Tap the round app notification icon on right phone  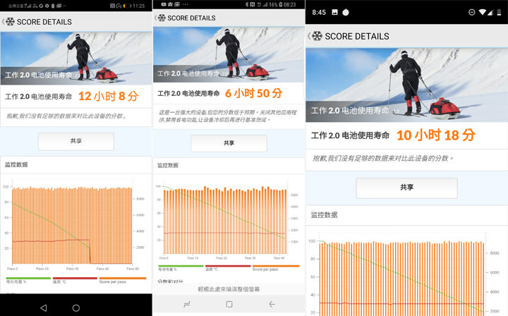(346, 12)
